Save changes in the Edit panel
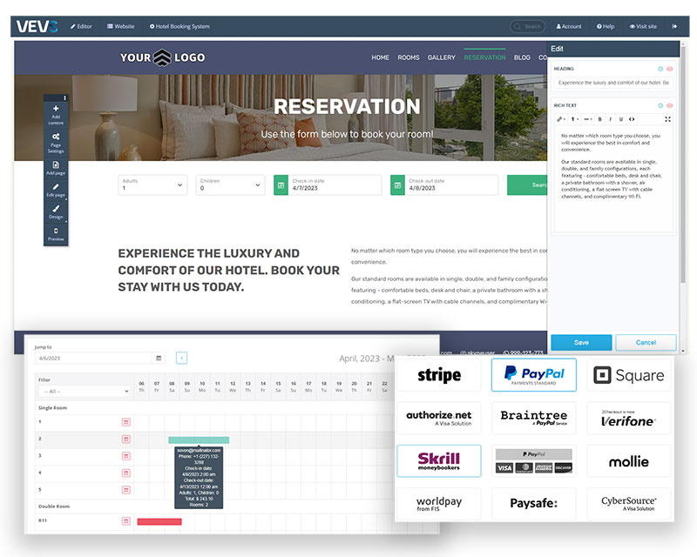697x557 pixels. coord(581,342)
